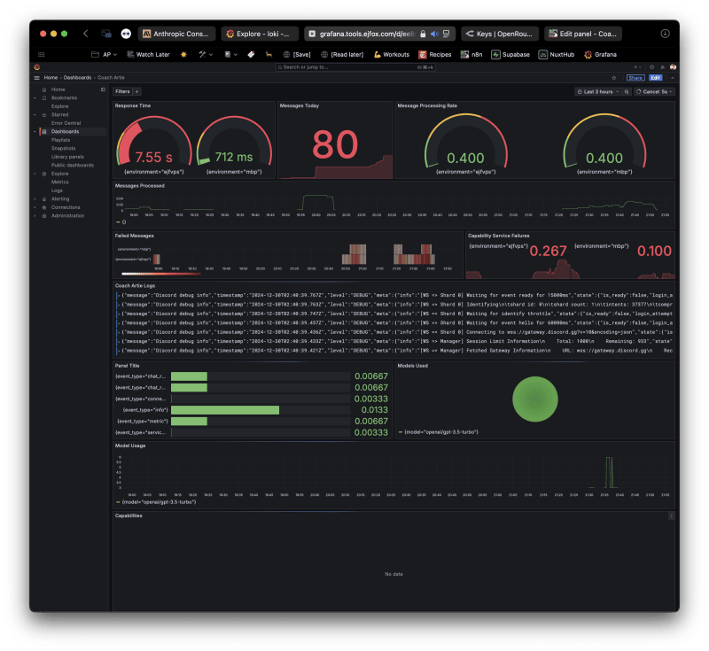Click the Search or jump to field
The height and width of the screenshot is (651, 709).
coord(355,67)
